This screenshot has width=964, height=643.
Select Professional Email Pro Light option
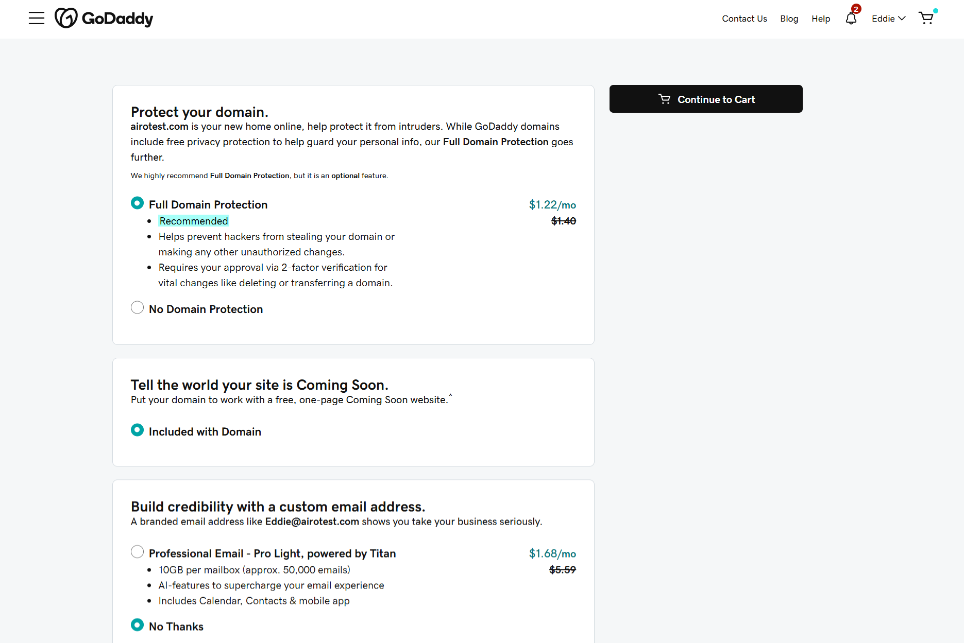[137, 552]
